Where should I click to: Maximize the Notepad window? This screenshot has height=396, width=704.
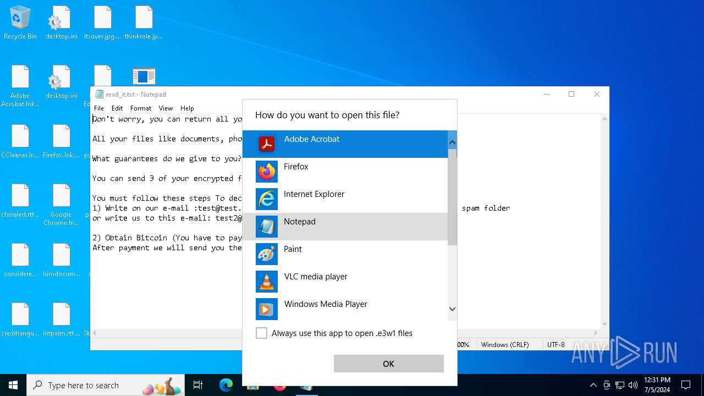(571, 94)
